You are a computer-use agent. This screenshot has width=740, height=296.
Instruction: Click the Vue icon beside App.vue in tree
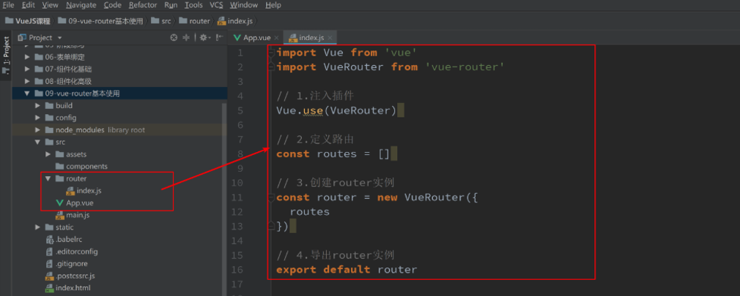click(x=59, y=203)
